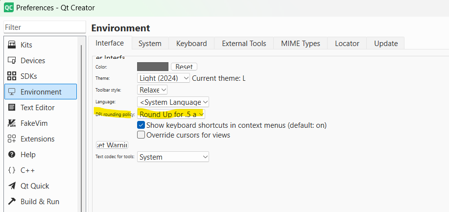Toggle Show keyboard shortcuts in context menus

tap(141, 125)
